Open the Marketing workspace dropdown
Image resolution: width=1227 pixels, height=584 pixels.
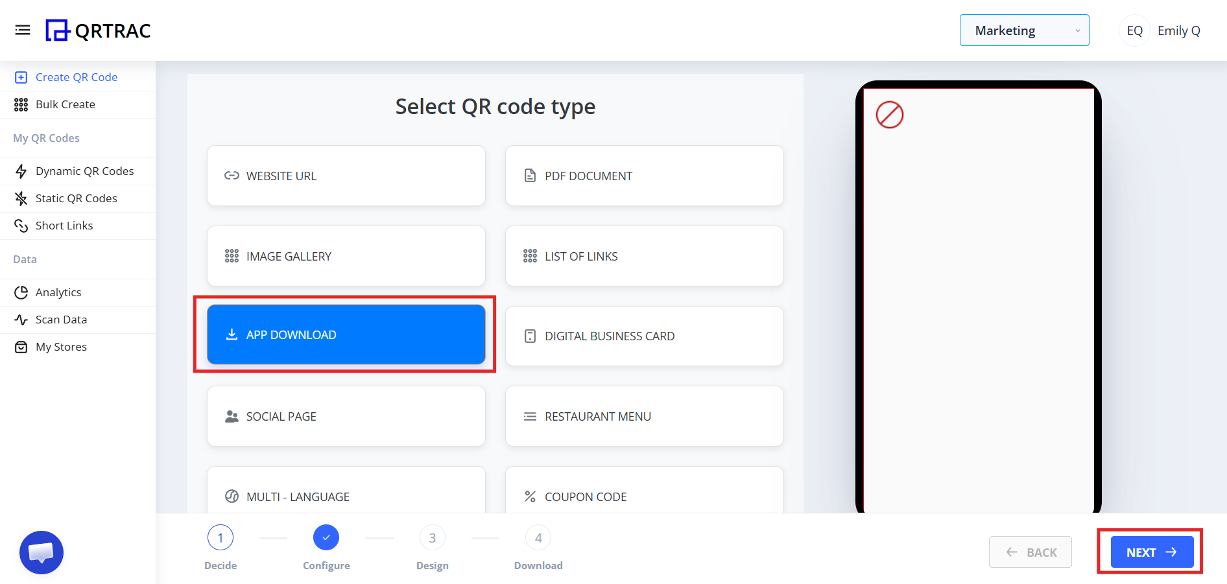tap(1023, 30)
